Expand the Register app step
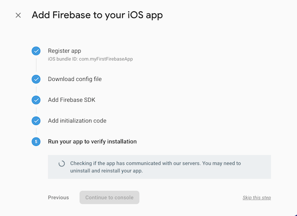This screenshot has width=297, height=216. coord(65,51)
